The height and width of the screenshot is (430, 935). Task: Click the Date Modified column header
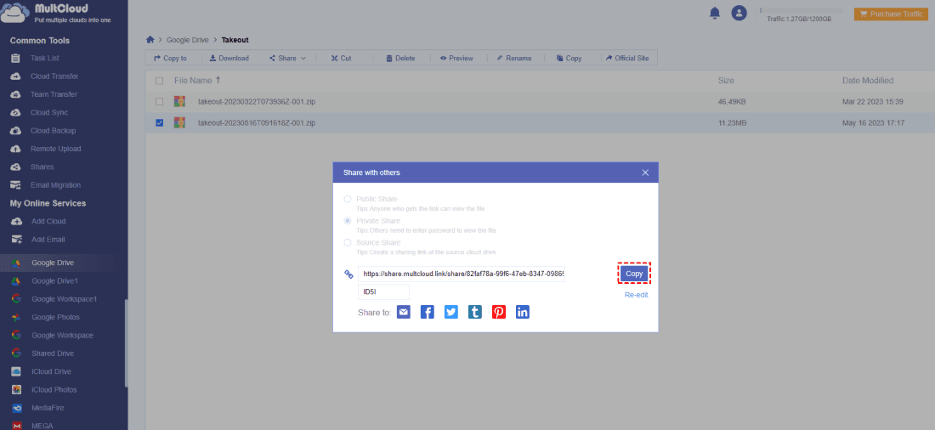coord(868,81)
